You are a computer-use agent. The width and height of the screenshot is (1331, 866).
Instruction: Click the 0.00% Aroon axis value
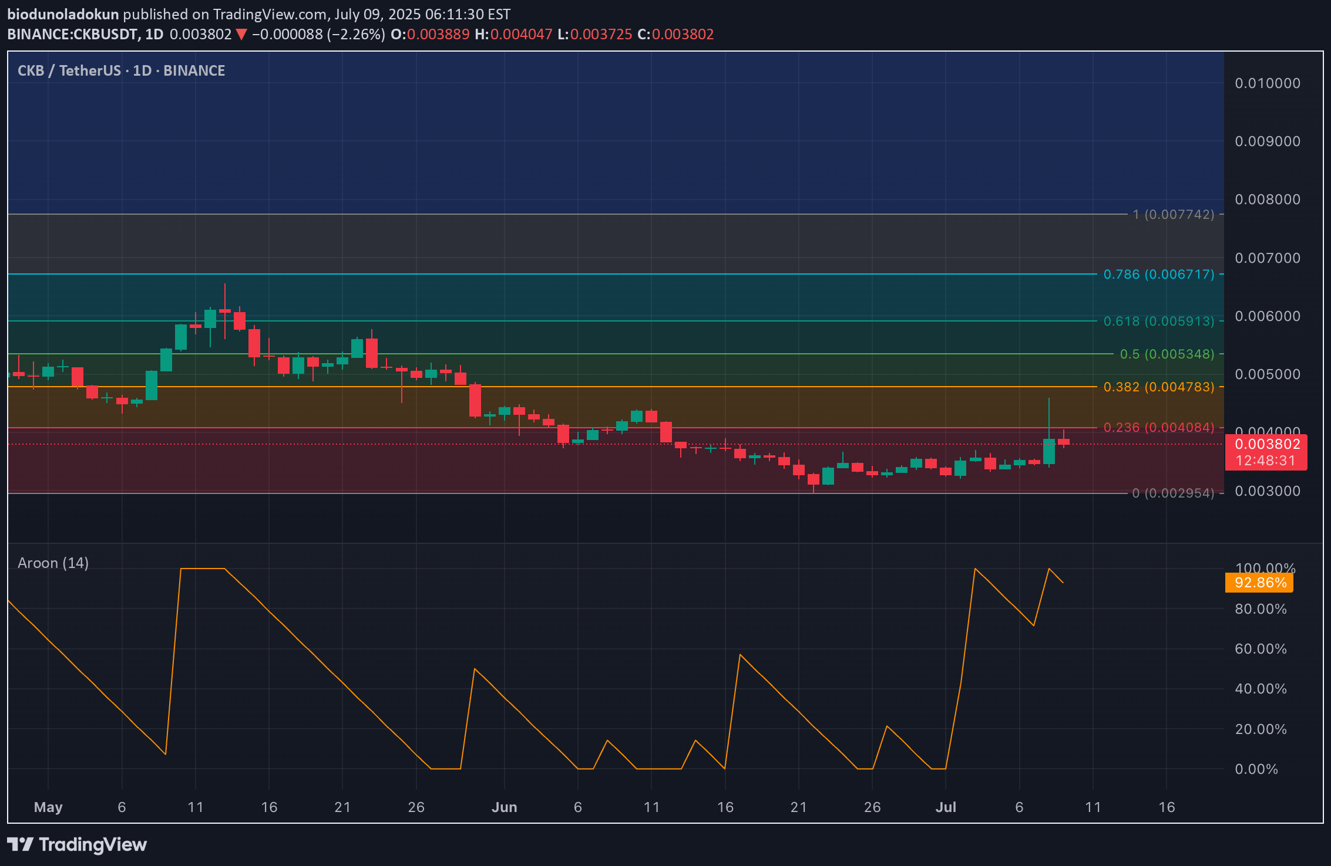(1256, 769)
